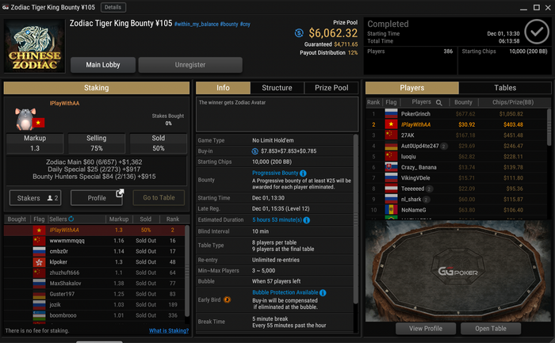Select player row NoNameG
Image resolution: width=555 pixels, height=343 pixels.
click(x=456, y=210)
